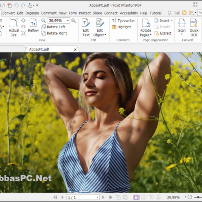Open the zoom percentage dropdown in ribbon

(68, 20)
